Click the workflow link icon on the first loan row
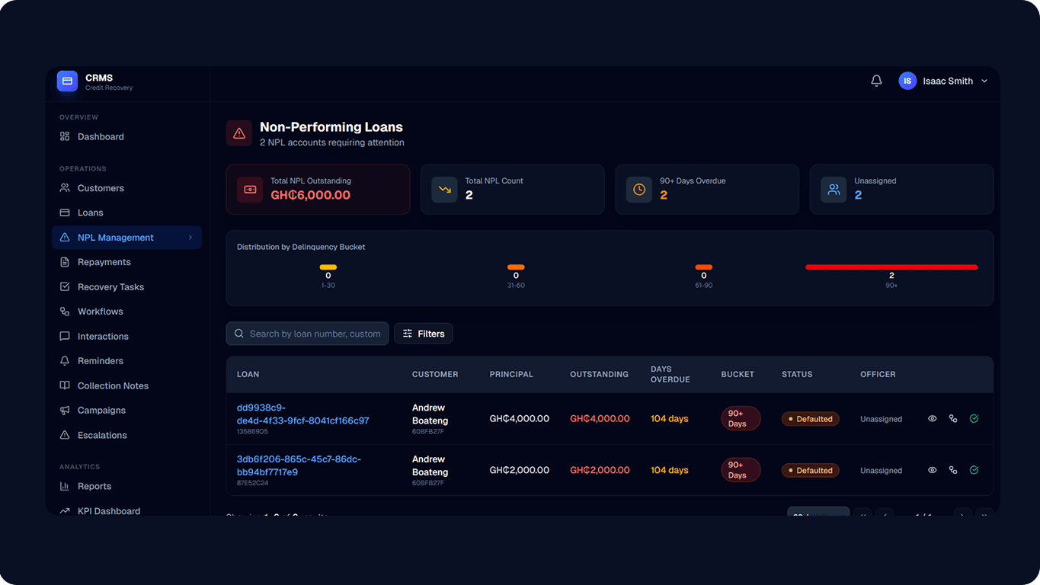This screenshot has height=585, width=1040. coord(952,418)
